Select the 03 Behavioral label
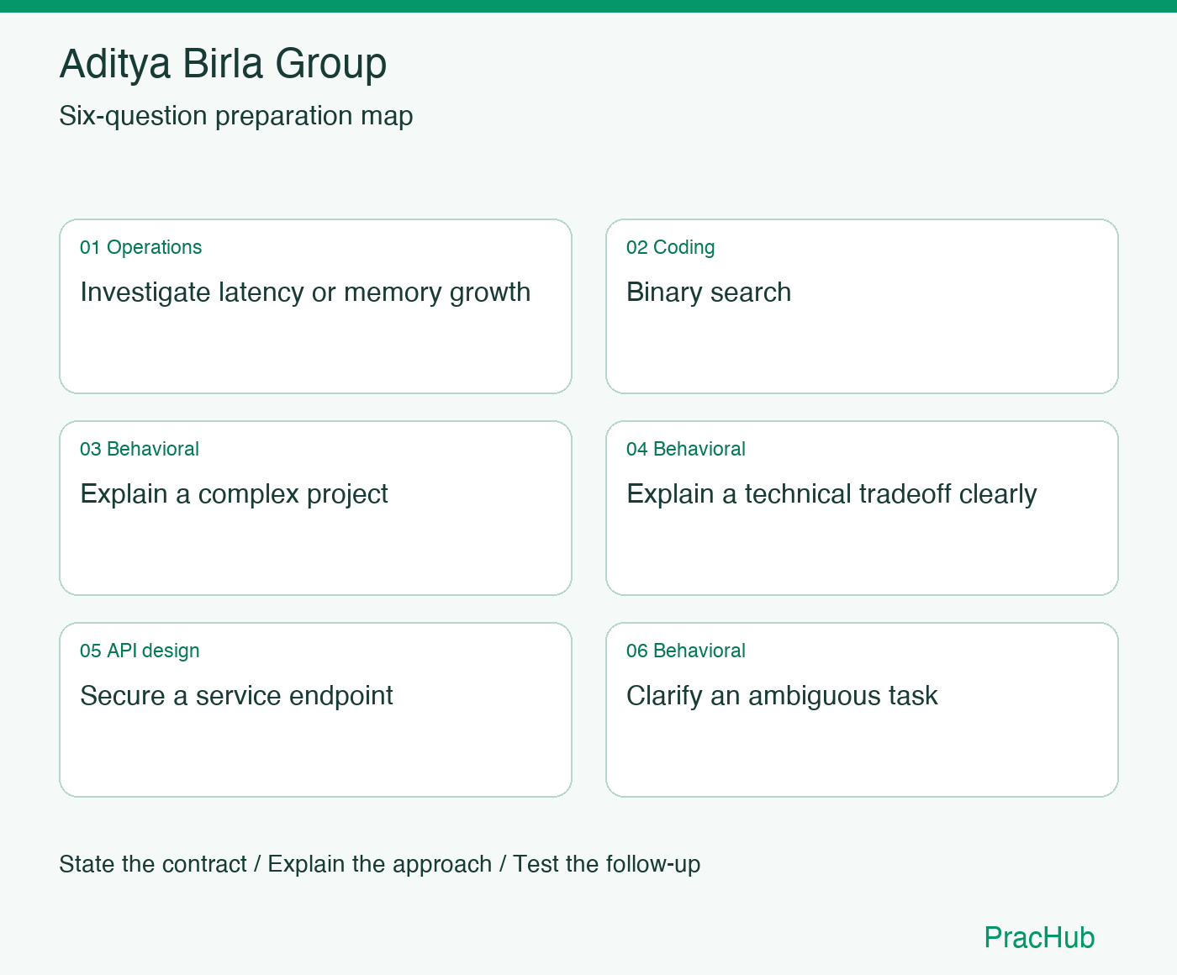This screenshot has height=975, width=1177. click(140, 449)
